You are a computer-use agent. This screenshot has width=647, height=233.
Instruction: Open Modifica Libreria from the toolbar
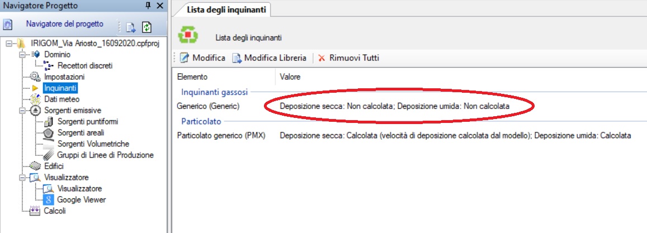(x=270, y=58)
